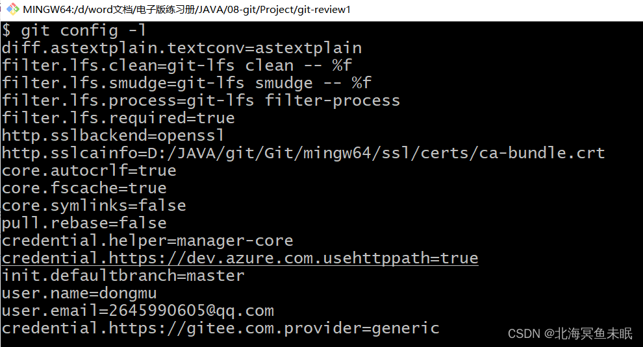The width and height of the screenshot is (643, 347).
Task: Click the 'git config -l' command line
Action: pos(74,30)
